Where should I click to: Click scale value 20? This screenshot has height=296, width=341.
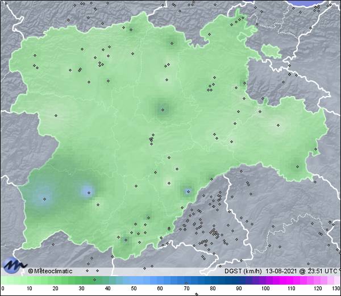click(56, 289)
